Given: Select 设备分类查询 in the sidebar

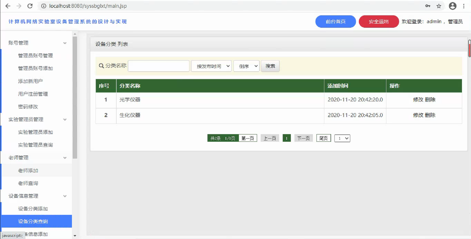Looking at the screenshot, I should tap(36, 221).
